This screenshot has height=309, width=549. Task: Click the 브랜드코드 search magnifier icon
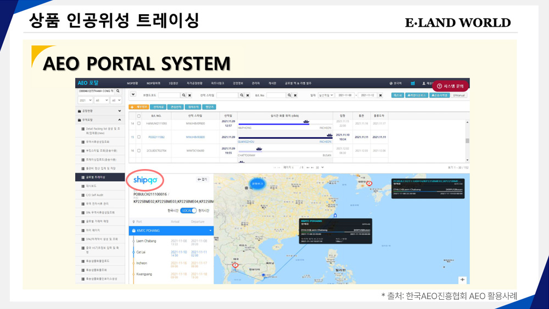183,95
